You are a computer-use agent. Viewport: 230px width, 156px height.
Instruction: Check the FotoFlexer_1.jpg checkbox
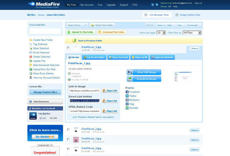[68, 48]
